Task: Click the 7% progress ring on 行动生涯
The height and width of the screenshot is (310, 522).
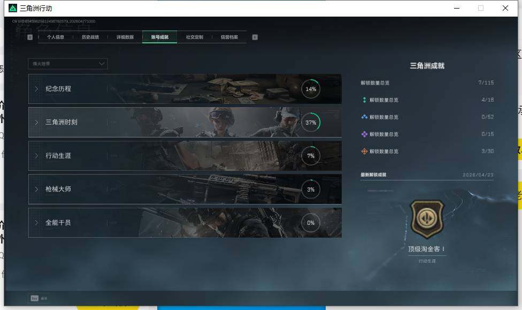Action: (311, 156)
